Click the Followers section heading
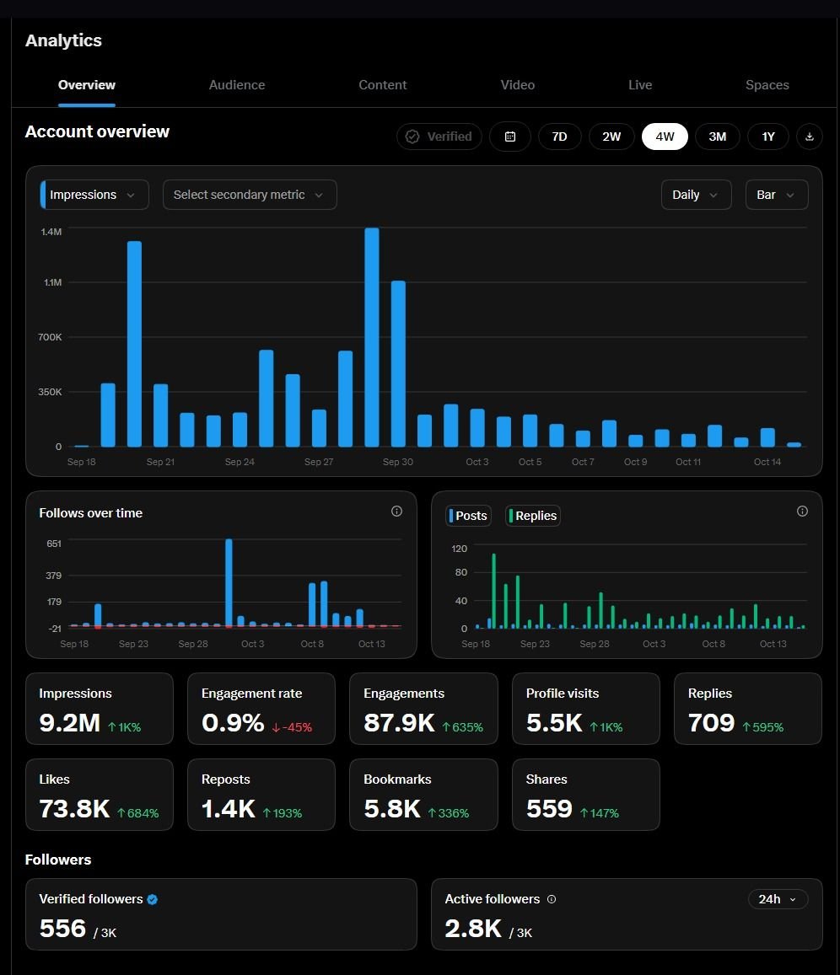 (x=58, y=860)
